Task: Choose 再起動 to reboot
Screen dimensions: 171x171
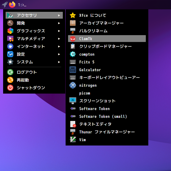Action: coord(34,80)
